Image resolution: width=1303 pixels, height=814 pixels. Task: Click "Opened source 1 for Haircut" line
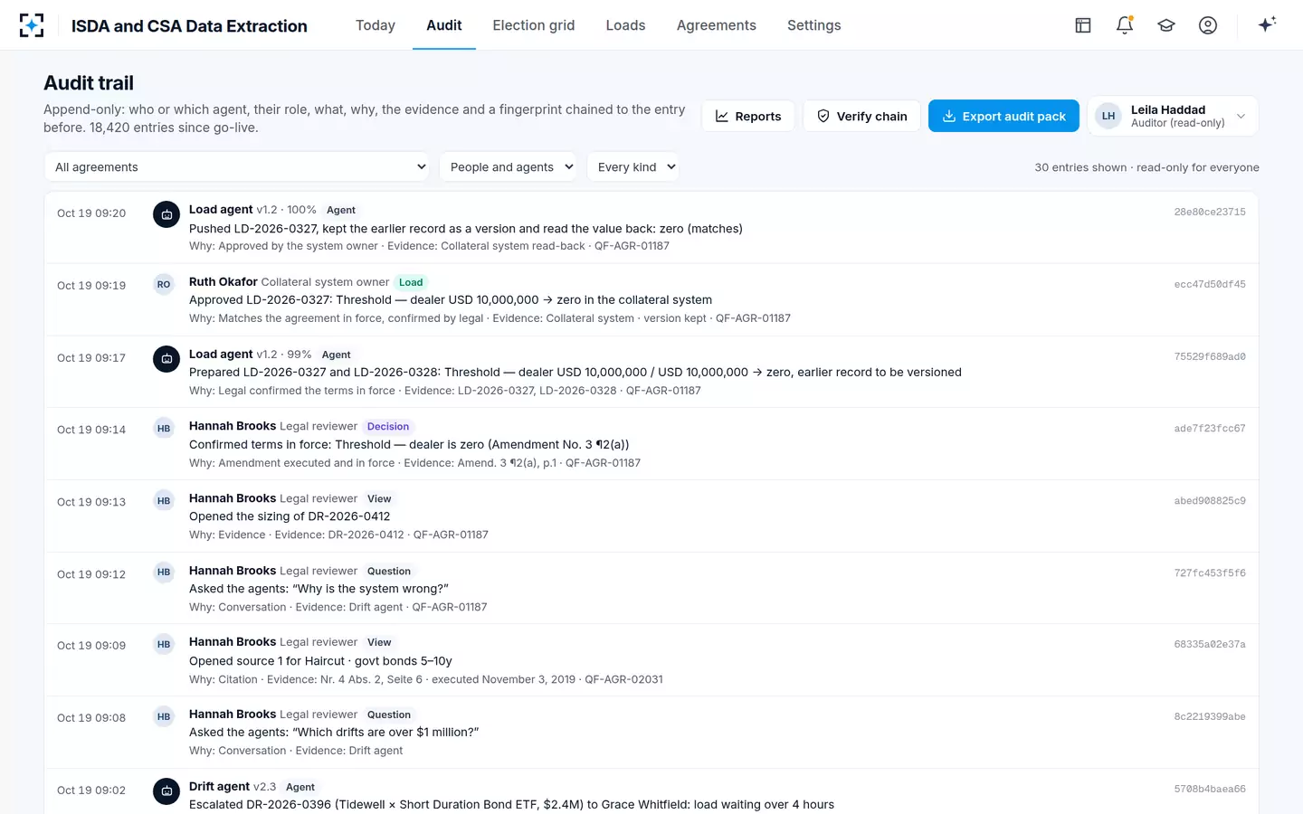320,661
